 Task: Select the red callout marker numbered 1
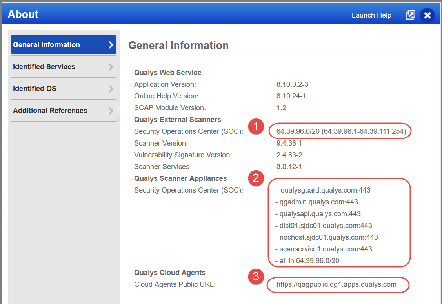(256, 127)
